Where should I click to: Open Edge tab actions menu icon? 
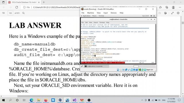tap(3, 2)
